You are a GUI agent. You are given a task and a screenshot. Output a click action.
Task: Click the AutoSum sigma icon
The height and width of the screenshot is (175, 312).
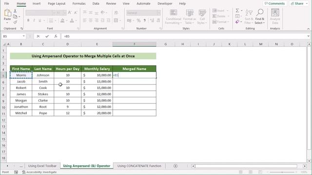coord(237,11)
